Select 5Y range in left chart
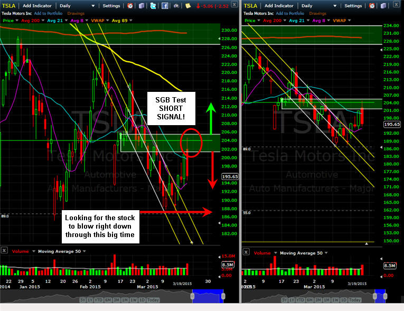Screen dimensions: 404x311 [82, 300]
